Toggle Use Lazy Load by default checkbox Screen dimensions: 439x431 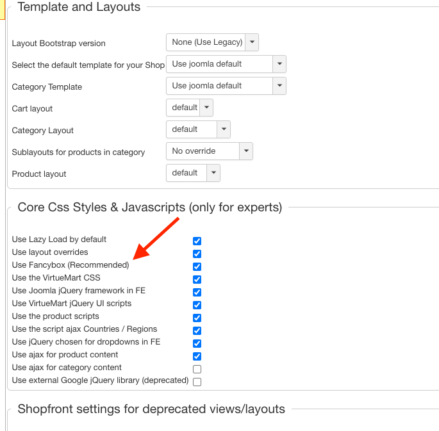tap(197, 241)
